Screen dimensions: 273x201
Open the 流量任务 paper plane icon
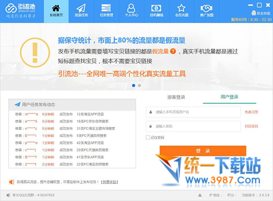coord(81,8)
